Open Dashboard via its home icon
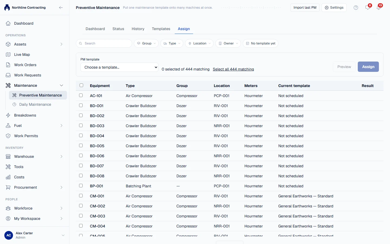390x244 pixels. tap(8, 23)
